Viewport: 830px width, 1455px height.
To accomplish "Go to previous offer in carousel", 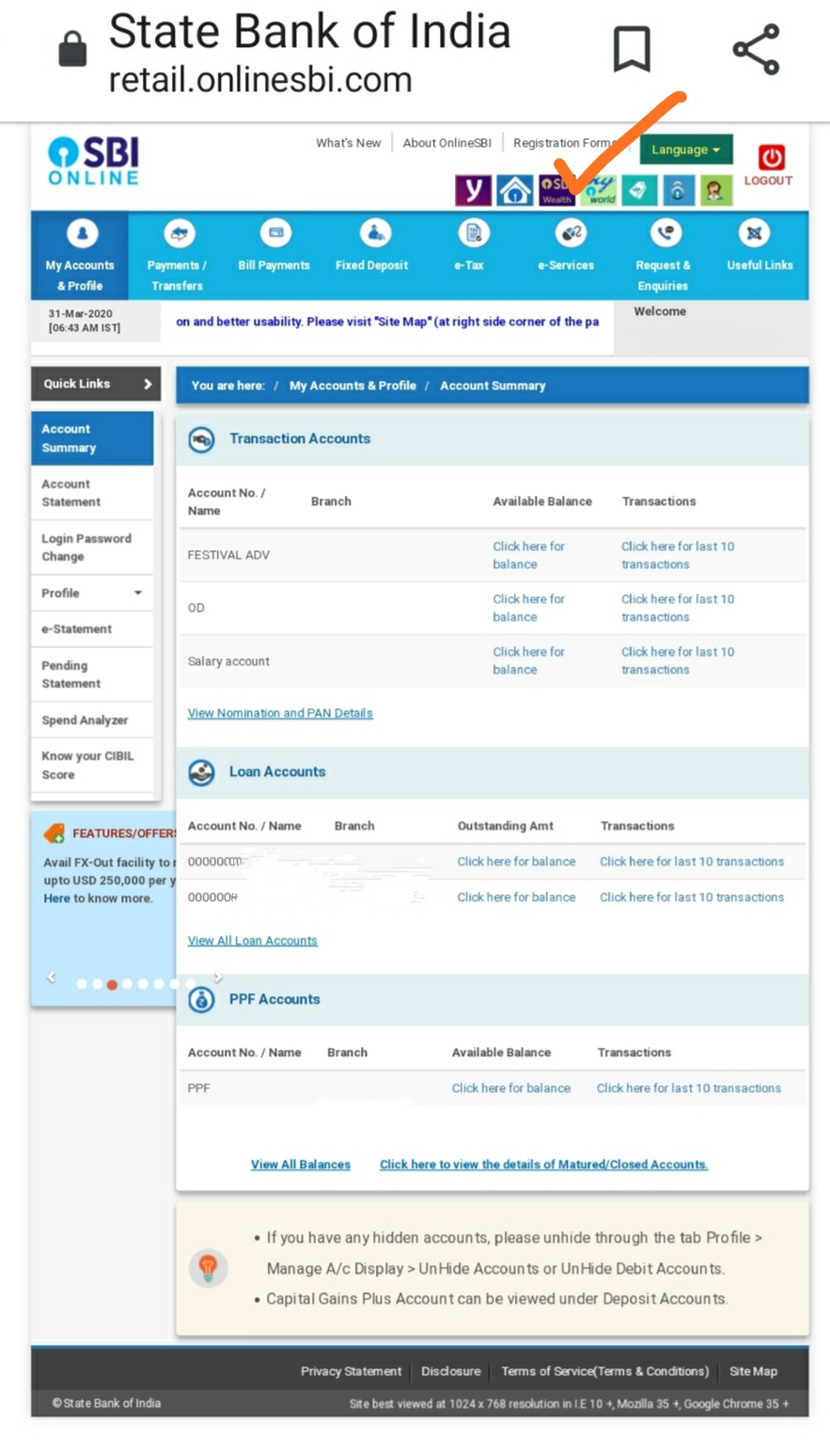I will point(52,977).
